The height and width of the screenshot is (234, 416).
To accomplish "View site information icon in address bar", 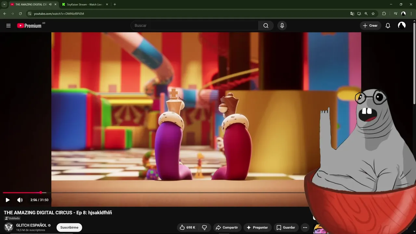I will pos(29,14).
